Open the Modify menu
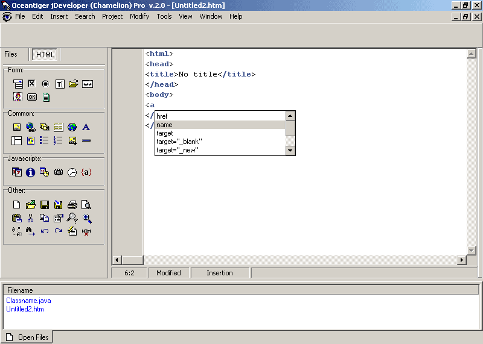This screenshot has height=344, width=483. point(139,16)
